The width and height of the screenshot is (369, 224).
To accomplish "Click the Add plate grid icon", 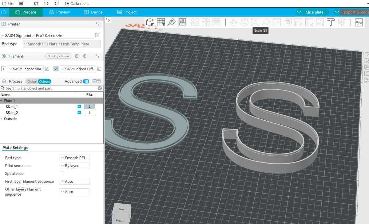I will 161,22.
